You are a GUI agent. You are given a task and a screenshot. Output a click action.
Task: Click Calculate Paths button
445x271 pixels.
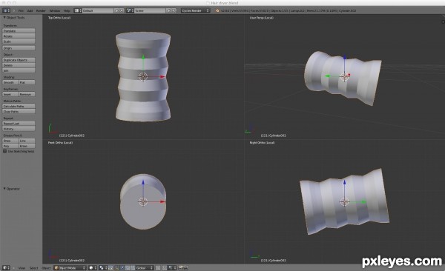[x=19, y=106]
